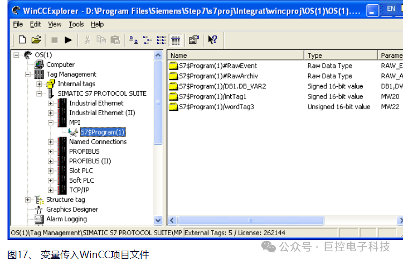Click the Paste clipboard icon
The image size is (403, 263).
[115, 40]
